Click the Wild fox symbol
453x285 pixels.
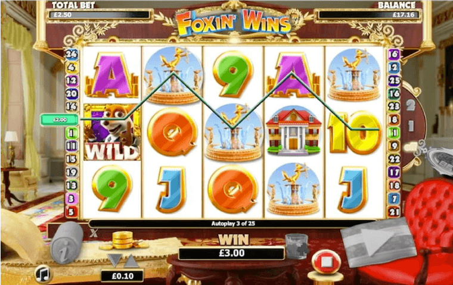pyautogui.click(x=112, y=133)
